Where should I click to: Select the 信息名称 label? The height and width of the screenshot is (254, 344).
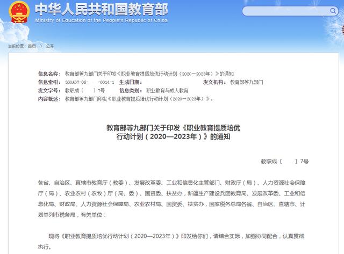(x=49, y=74)
